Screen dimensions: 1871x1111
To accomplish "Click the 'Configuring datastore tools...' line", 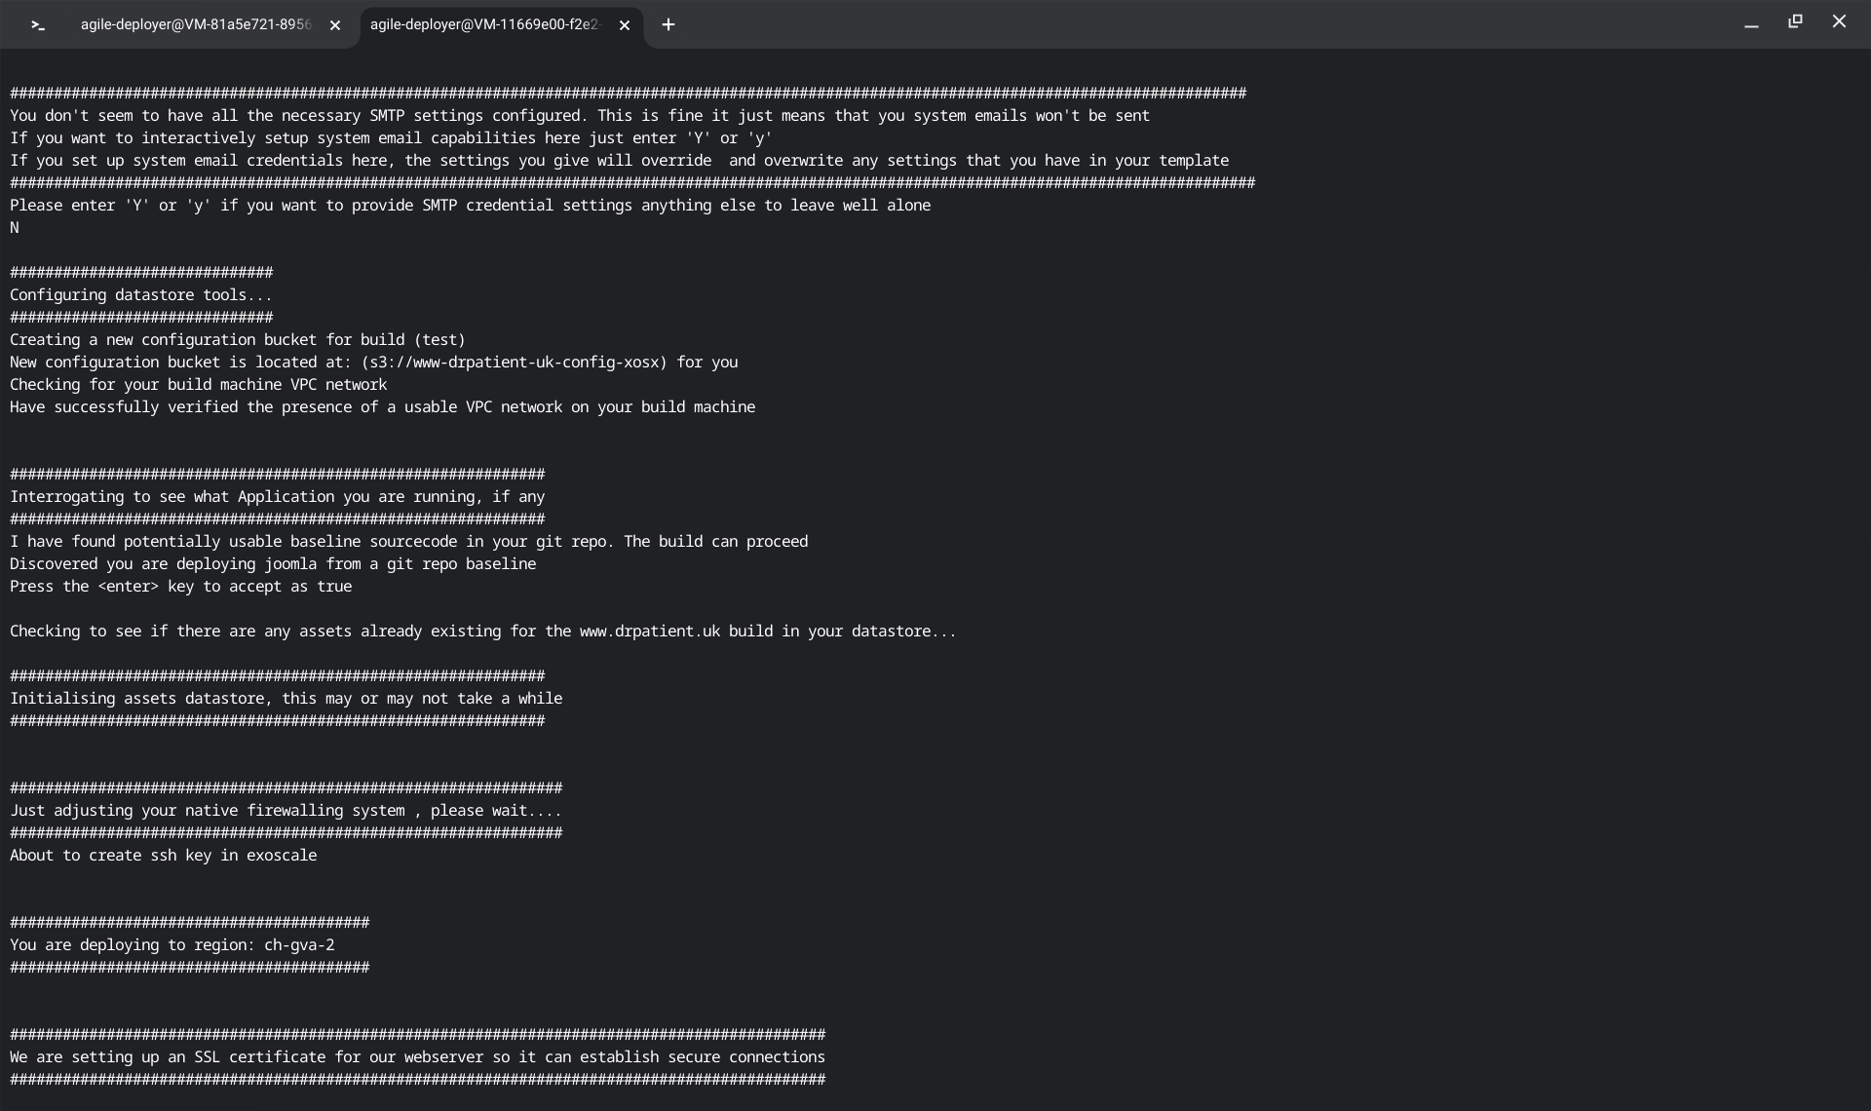I will (x=140, y=295).
